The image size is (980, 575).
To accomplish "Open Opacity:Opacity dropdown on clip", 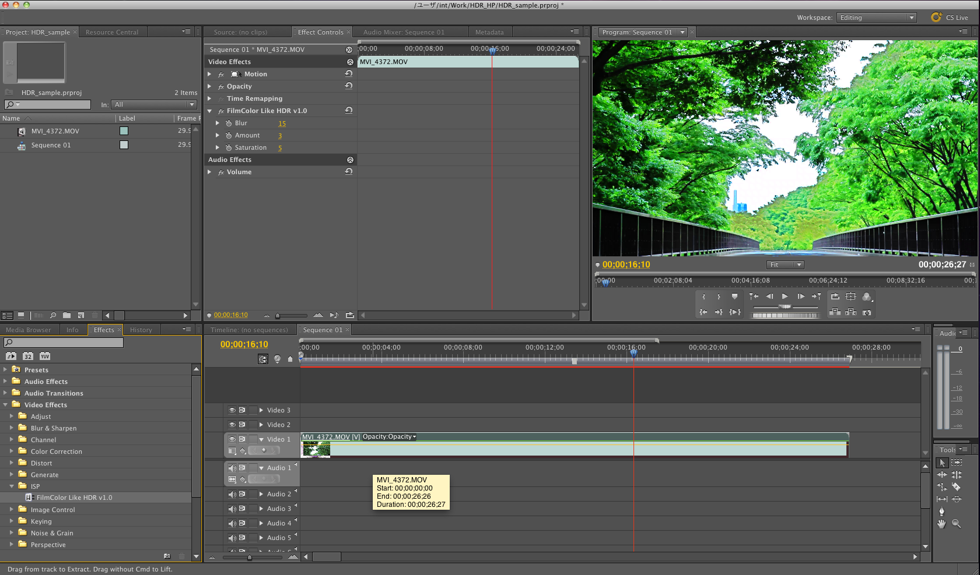I will (x=390, y=436).
